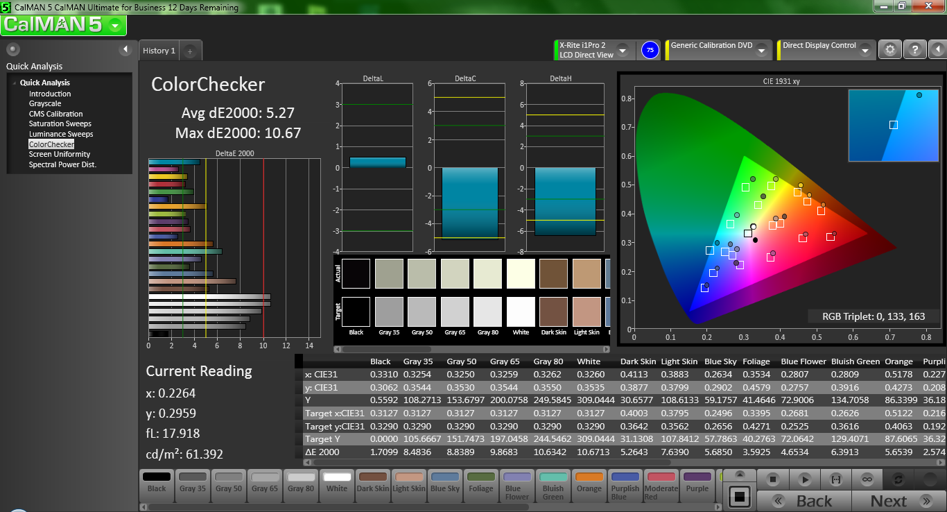Click the stop measurement button

(774, 479)
